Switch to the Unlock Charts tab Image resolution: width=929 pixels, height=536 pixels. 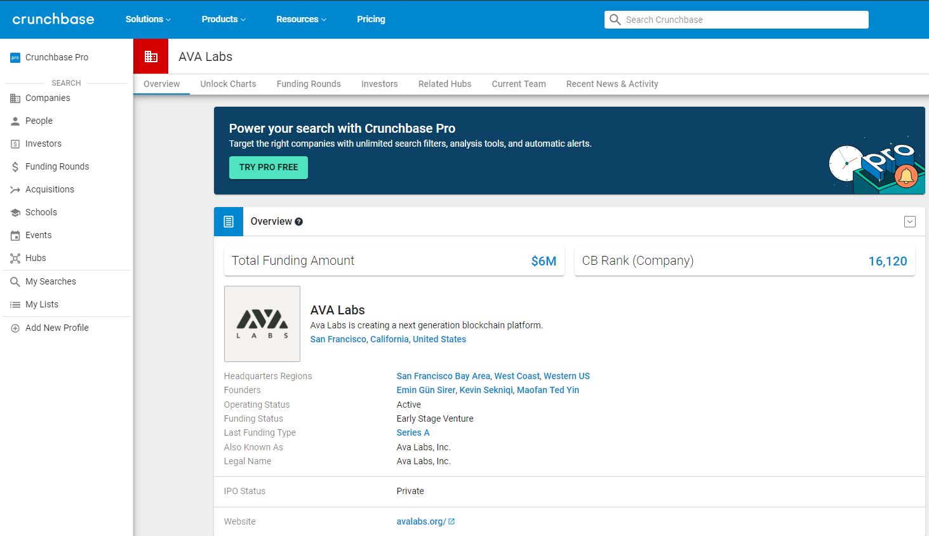click(x=228, y=84)
